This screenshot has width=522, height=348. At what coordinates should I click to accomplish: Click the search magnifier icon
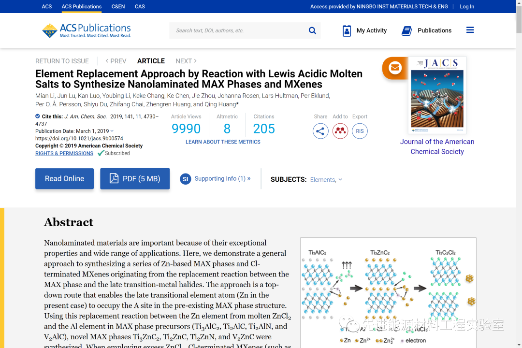click(x=312, y=30)
